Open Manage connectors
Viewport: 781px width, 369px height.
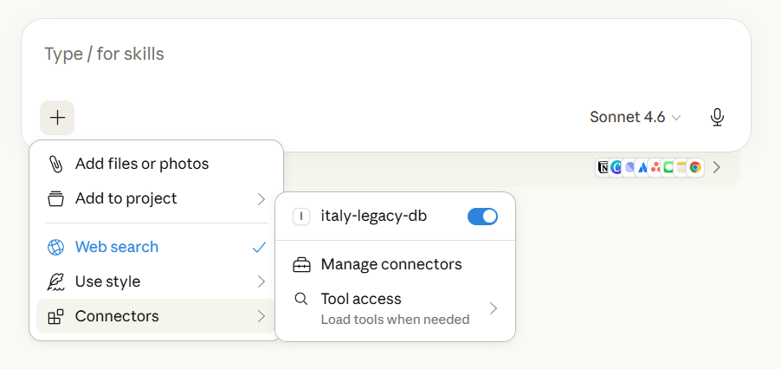coord(391,264)
